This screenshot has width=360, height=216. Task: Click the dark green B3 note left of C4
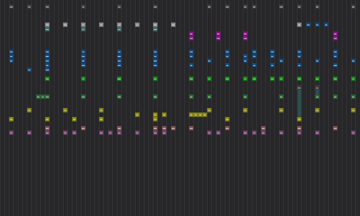(x=38, y=97)
